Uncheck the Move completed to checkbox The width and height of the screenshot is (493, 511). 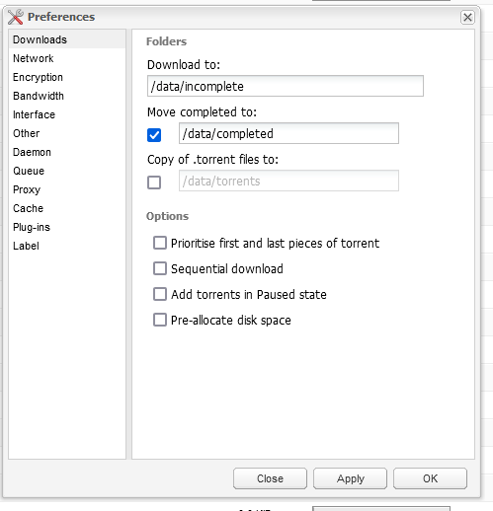(x=154, y=135)
